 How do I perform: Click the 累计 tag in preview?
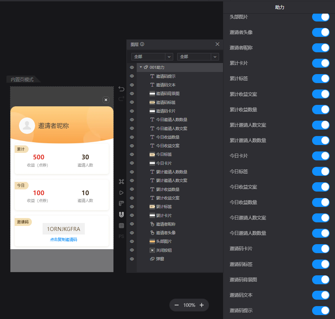tap(21, 149)
